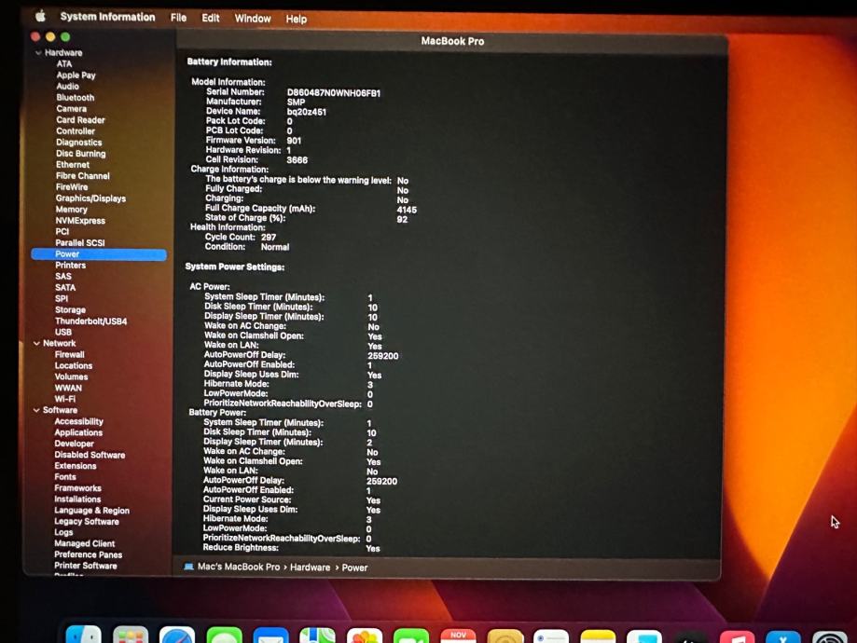
Task: Select Language & Region in the sidebar
Action: [x=91, y=511]
